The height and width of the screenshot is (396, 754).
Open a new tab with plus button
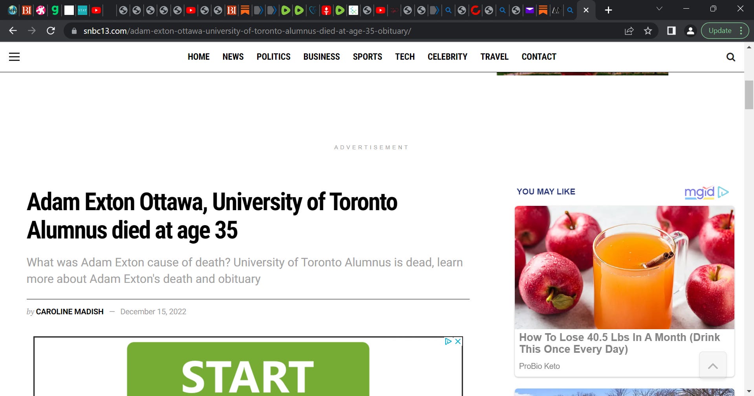click(608, 10)
